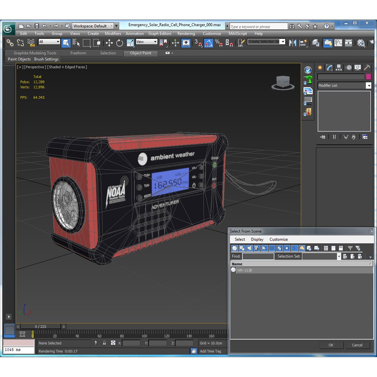This screenshot has width=377, height=377.
Task: Switch to the Freeform ribbon tab
Action: (78, 53)
